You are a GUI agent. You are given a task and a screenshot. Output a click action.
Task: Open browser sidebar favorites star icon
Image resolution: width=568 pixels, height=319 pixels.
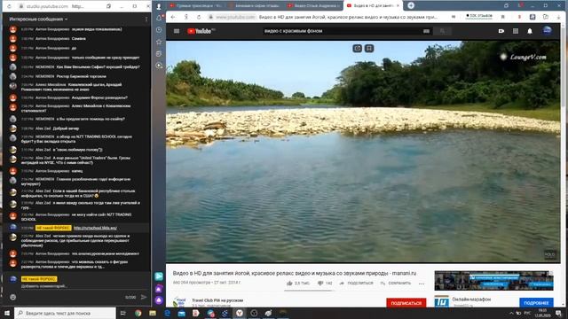(159, 42)
